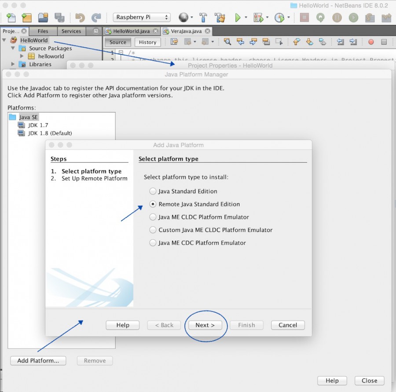Viewport: 396px width, 392px height.
Task: Select Java ME CDC Platform Emulator option
Action: (153, 243)
